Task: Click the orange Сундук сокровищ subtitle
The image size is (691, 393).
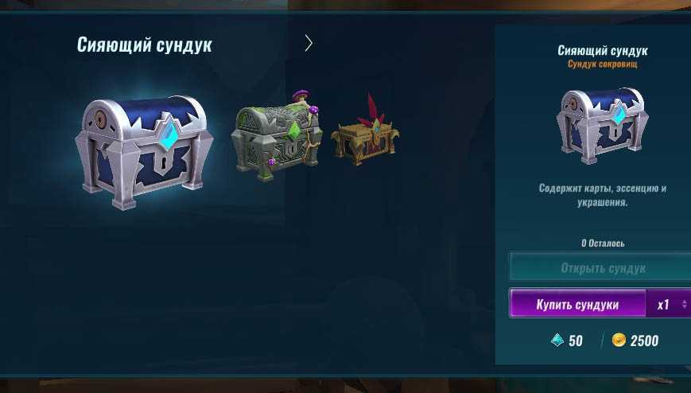Action: [x=603, y=64]
